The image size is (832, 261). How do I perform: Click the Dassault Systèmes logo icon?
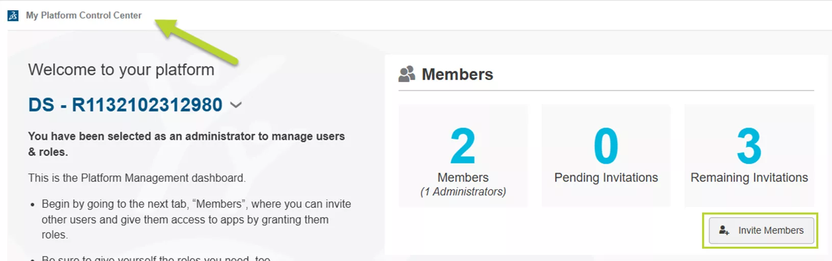point(13,15)
